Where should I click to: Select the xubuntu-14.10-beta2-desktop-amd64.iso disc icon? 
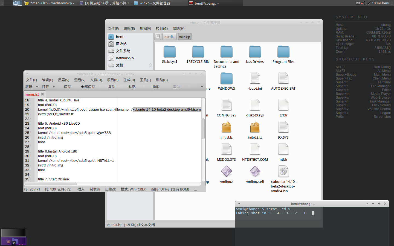click(283, 172)
